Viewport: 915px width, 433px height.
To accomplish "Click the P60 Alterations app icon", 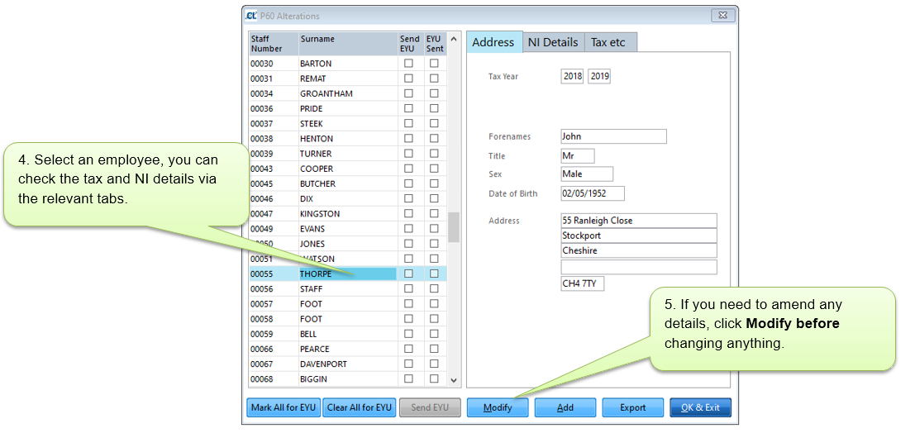I will 251,16.
